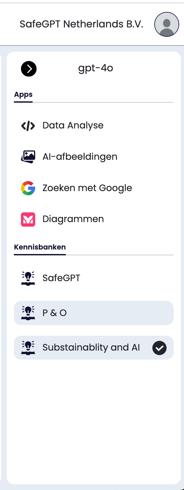Uncheck the Substainablity and AI checkmark
184x490 pixels.
coord(159,348)
